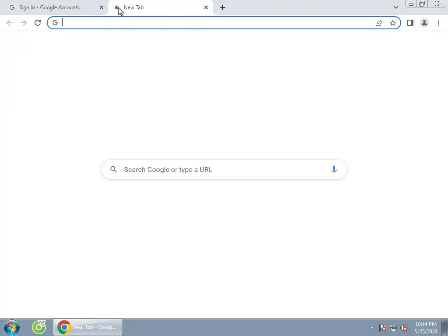Open the clock showing 10:44 PM
The image size is (448, 336).
pos(426,328)
